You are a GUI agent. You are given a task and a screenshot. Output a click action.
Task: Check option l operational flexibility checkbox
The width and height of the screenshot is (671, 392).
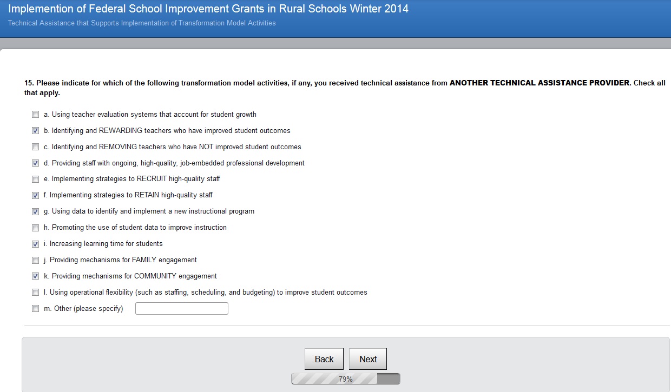(36, 293)
